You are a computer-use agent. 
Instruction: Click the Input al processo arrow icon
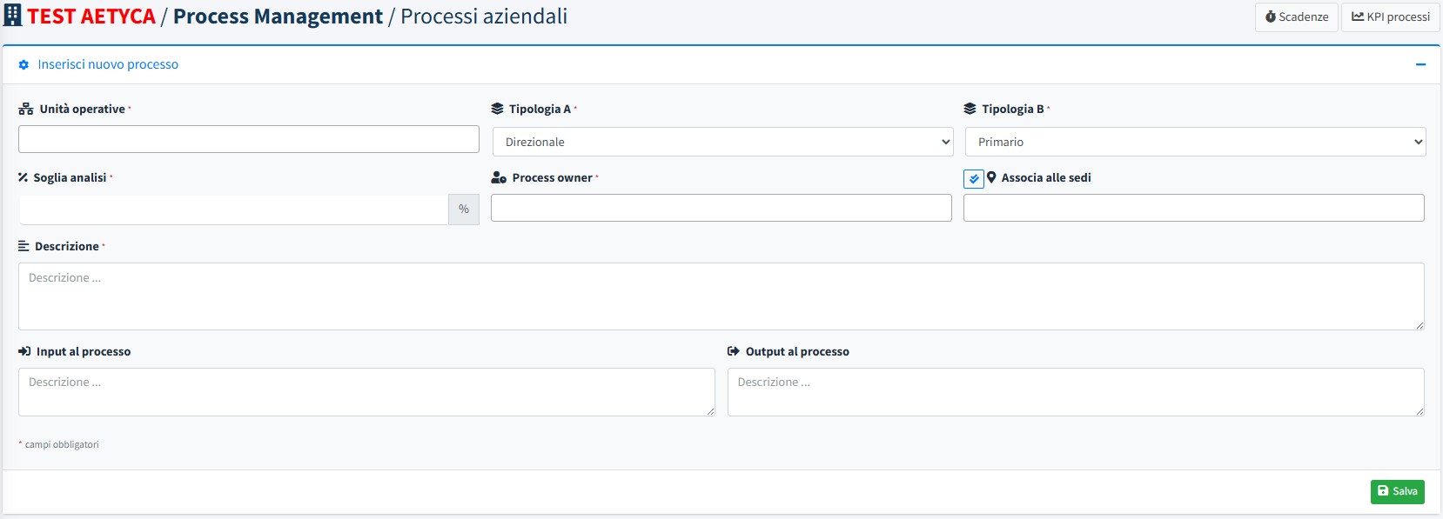[x=24, y=351]
